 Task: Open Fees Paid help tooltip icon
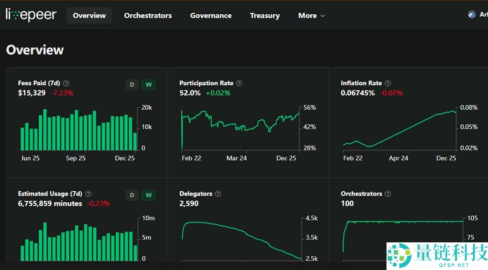coord(66,83)
